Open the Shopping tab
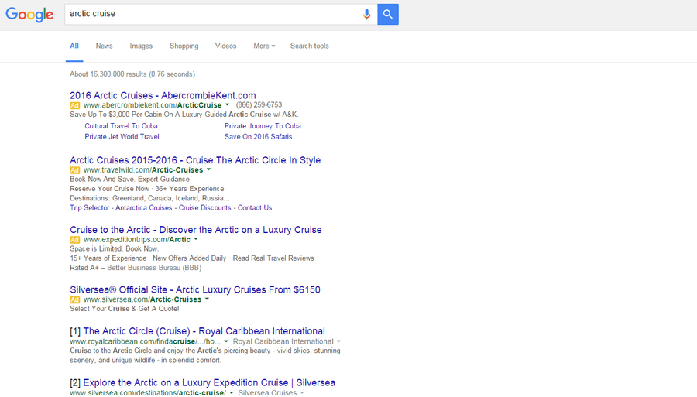The width and height of the screenshot is (697, 397). tap(184, 46)
